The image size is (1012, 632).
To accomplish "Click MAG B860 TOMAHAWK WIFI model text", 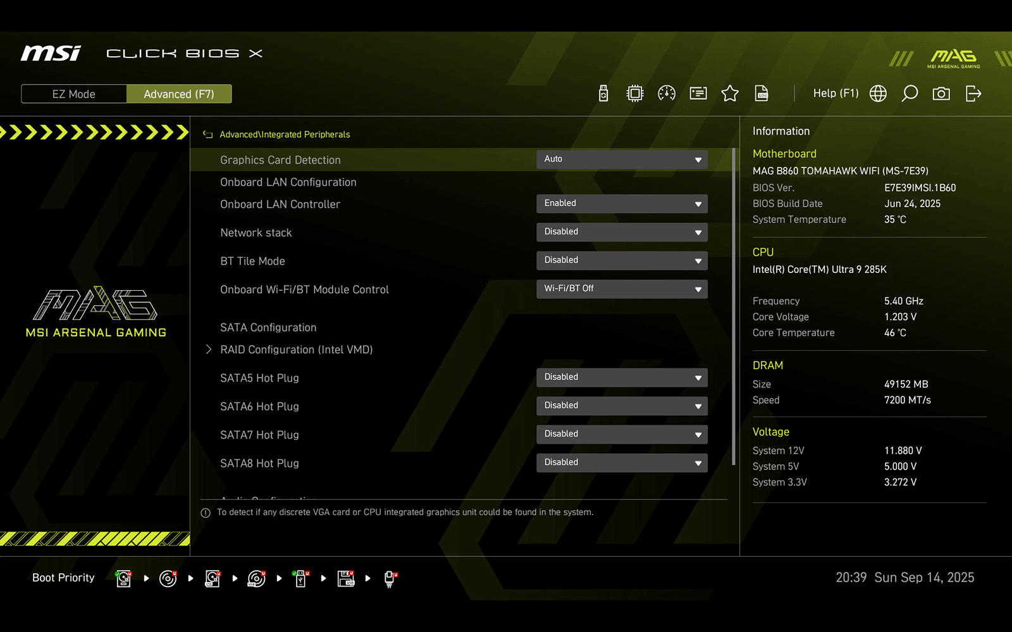I will click(841, 171).
